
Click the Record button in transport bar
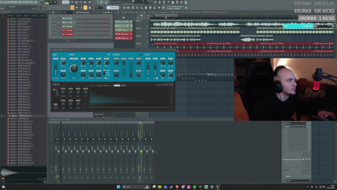coord(60,2)
